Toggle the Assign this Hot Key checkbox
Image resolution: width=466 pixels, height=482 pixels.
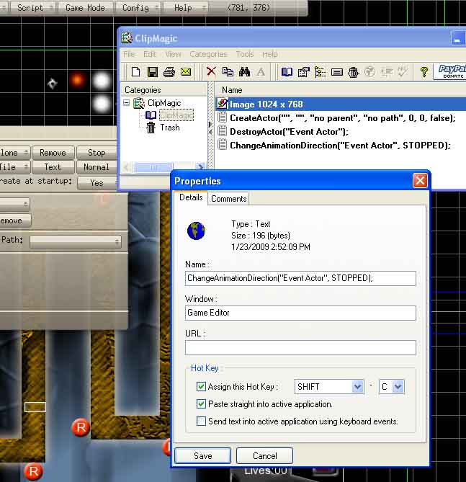click(x=201, y=386)
